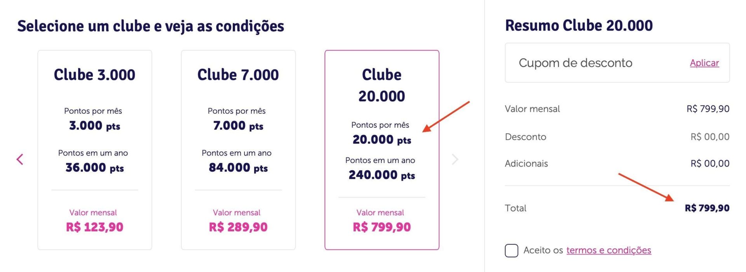
Task: Open the termos e condições link
Action: pyautogui.click(x=608, y=250)
